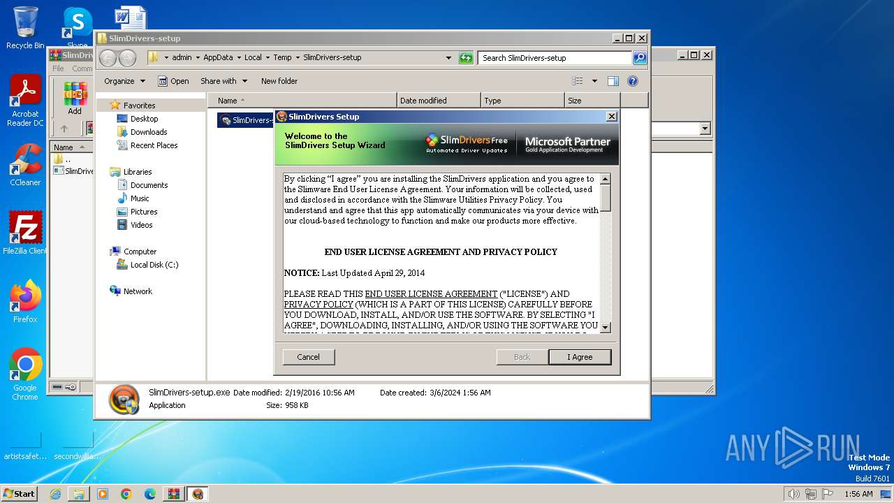Open Recent Places in Favorites
894x503 pixels.
154,145
